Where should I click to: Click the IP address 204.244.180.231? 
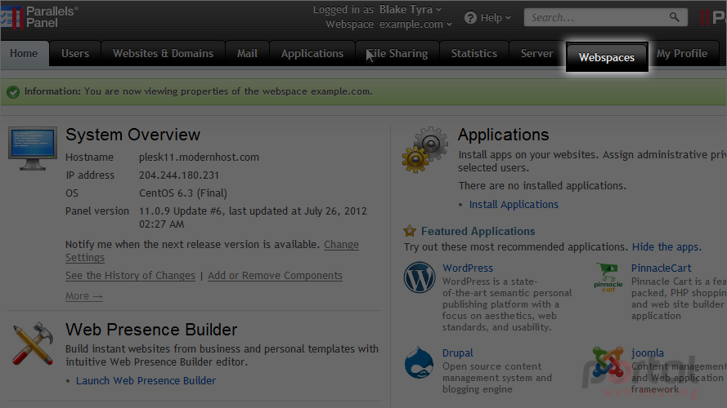point(179,175)
